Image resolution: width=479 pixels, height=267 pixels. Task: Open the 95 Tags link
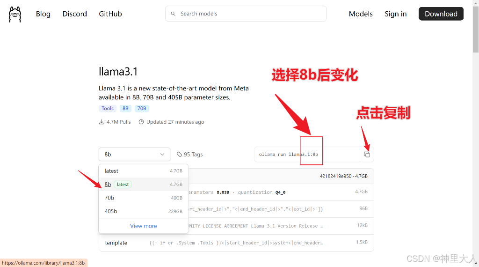pos(190,155)
